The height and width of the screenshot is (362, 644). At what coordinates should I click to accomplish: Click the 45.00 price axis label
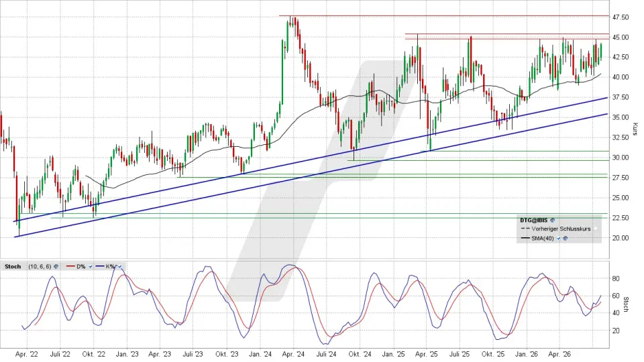[621, 38]
